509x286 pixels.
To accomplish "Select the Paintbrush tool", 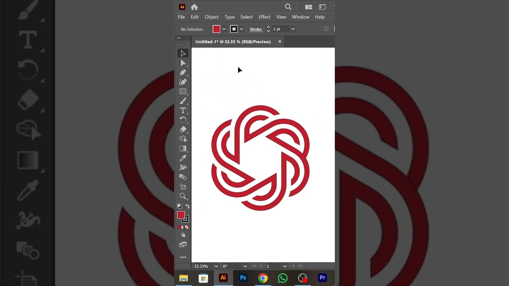I will [183, 101].
